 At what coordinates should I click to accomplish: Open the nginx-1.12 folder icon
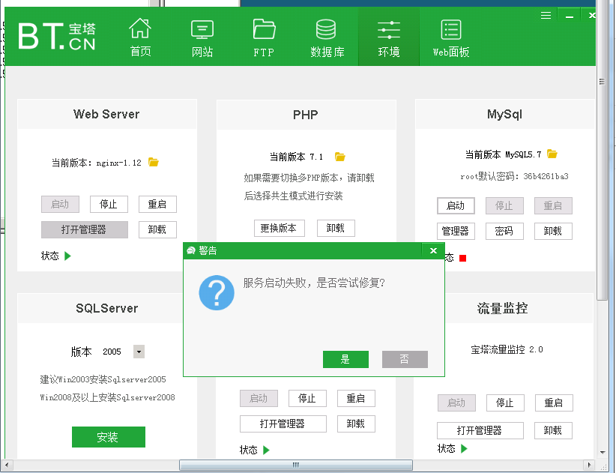(153, 162)
